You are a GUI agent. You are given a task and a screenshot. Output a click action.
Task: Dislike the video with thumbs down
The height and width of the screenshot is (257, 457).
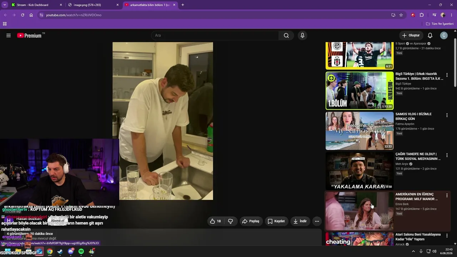[x=231, y=221]
